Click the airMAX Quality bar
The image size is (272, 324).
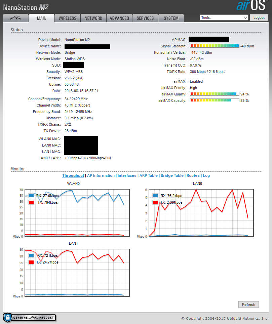coord(215,94)
